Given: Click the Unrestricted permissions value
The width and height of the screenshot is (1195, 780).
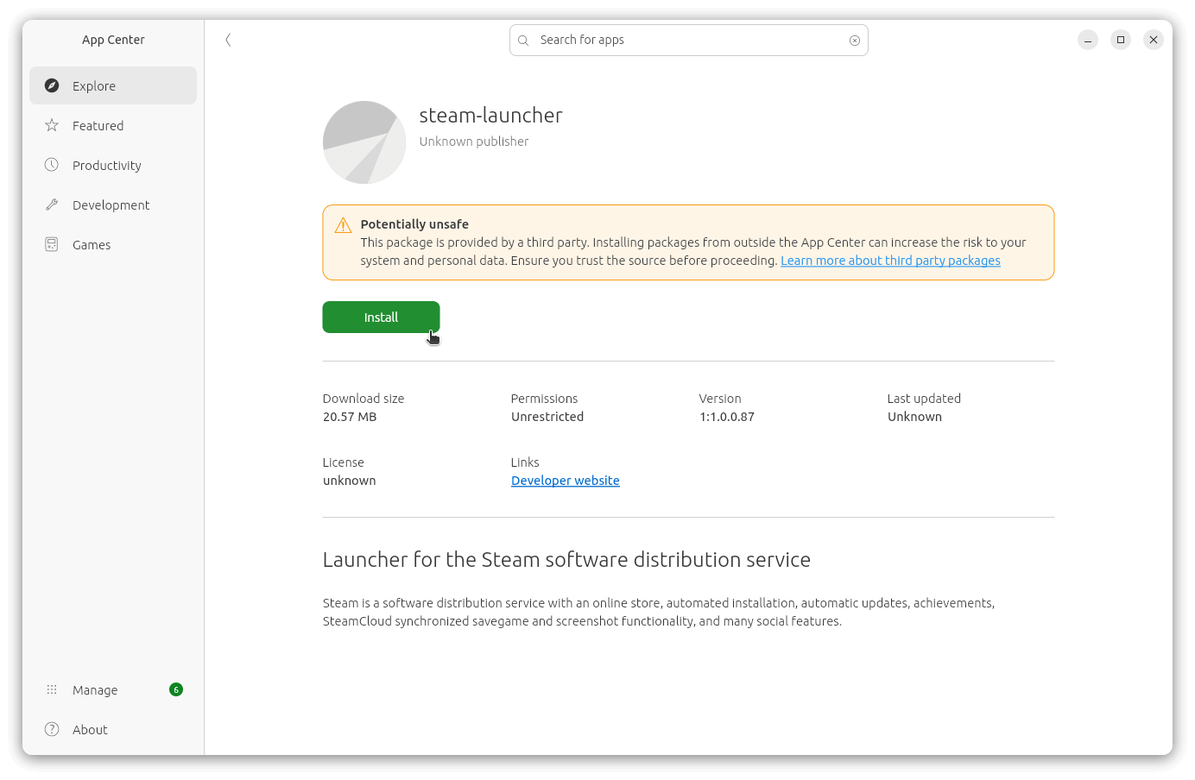Looking at the screenshot, I should [x=547, y=417].
